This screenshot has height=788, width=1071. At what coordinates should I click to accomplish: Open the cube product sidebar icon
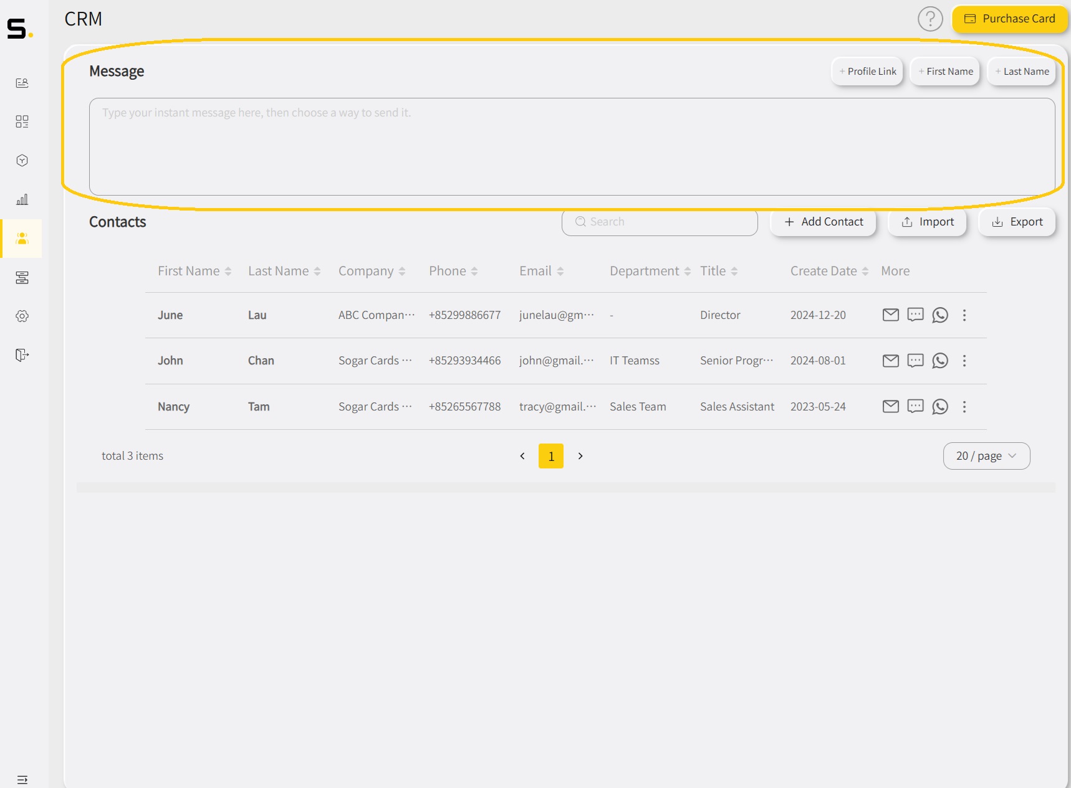point(22,161)
